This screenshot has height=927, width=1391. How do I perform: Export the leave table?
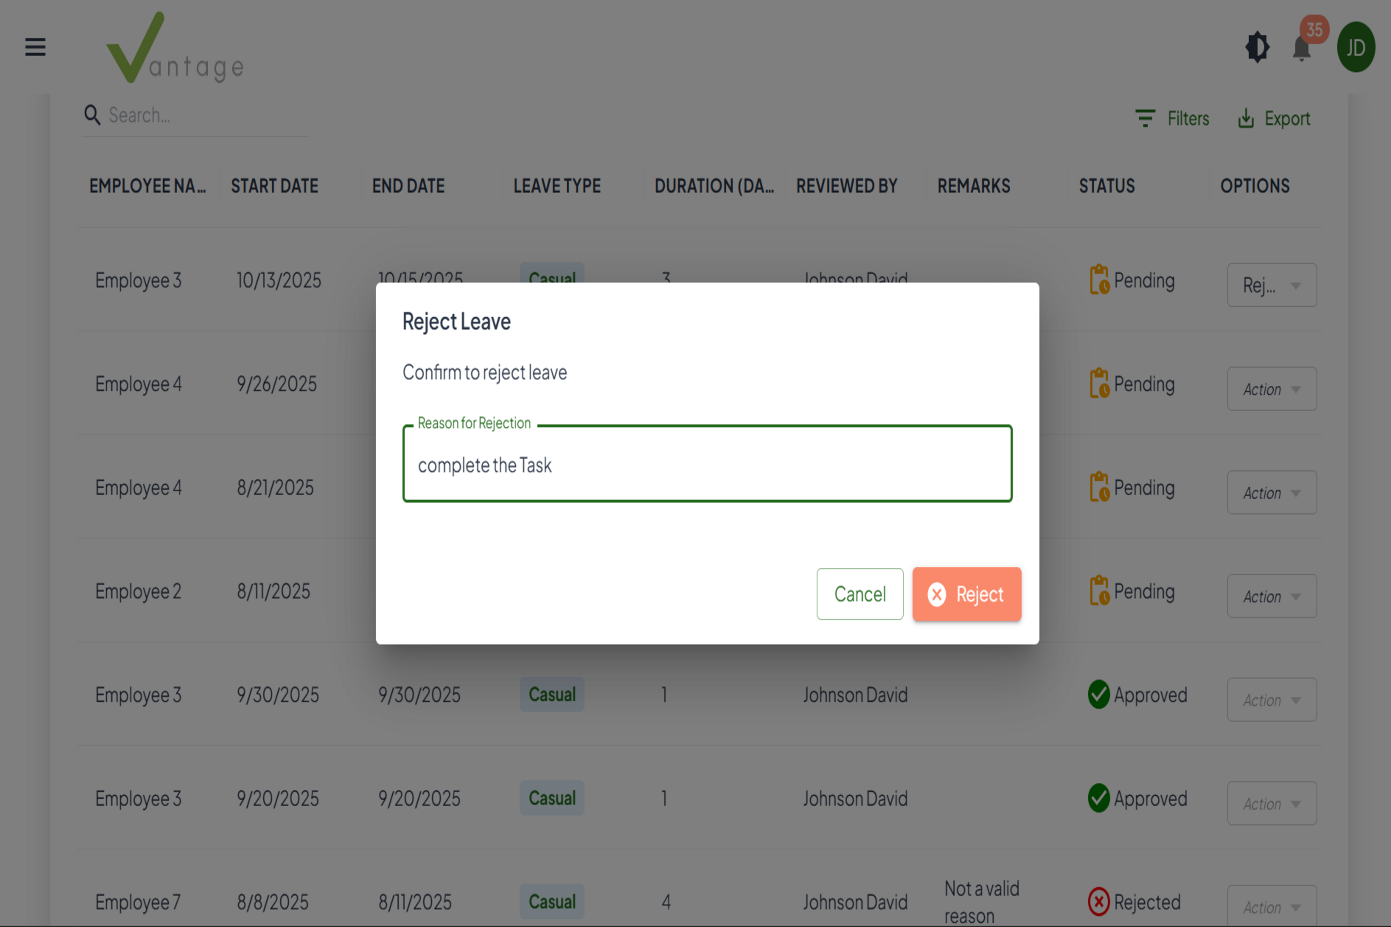pyautogui.click(x=1274, y=118)
